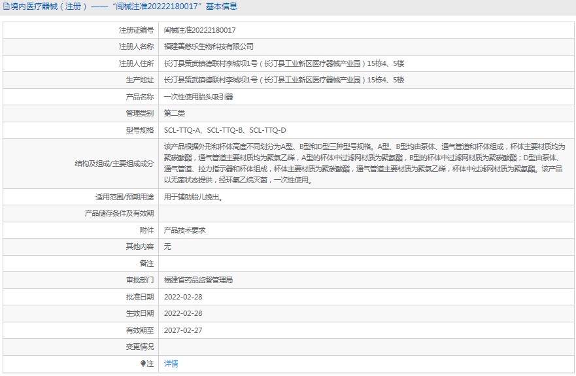Click the 批准日期 label
The width and height of the screenshot is (576, 376).
(x=140, y=297)
